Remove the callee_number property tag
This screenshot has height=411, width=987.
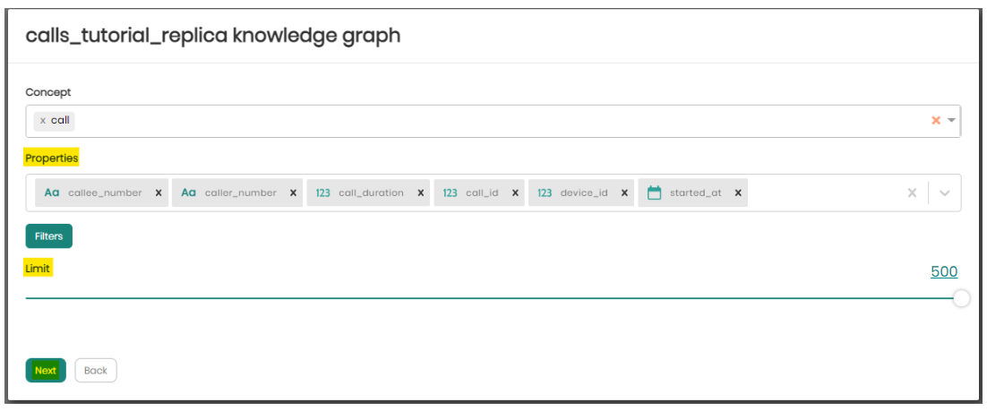click(x=159, y=193)
